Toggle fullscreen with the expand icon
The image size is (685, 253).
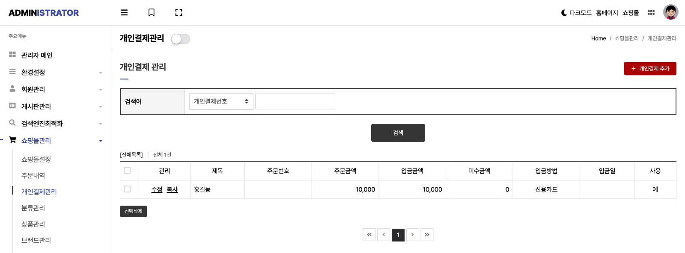click(179, 13)
